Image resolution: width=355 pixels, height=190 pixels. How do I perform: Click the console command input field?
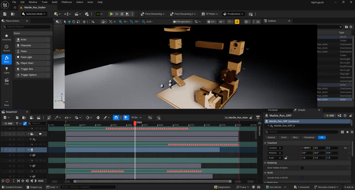coord(88,187)
